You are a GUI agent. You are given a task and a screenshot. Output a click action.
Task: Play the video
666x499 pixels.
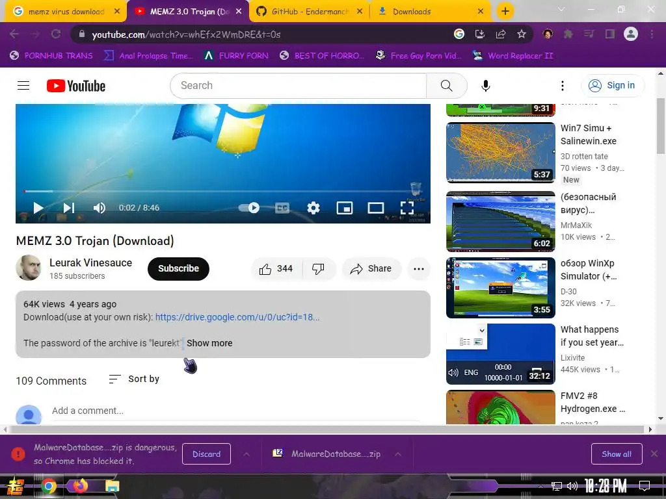(38, 208)
